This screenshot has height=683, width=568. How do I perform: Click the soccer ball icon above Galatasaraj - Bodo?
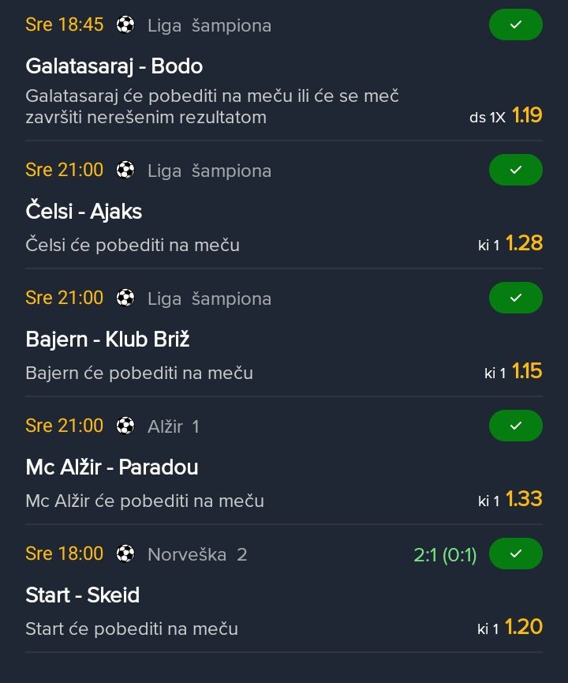[x=125, y=24]
